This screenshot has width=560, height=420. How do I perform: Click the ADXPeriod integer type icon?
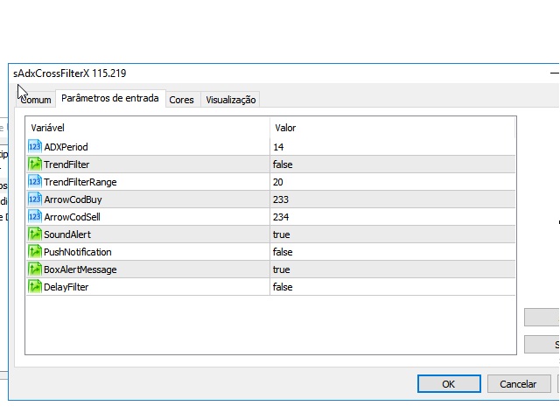pos(35,147)
